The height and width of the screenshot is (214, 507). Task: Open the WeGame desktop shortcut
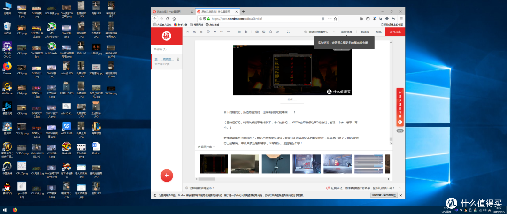click(x=7, y=88)
